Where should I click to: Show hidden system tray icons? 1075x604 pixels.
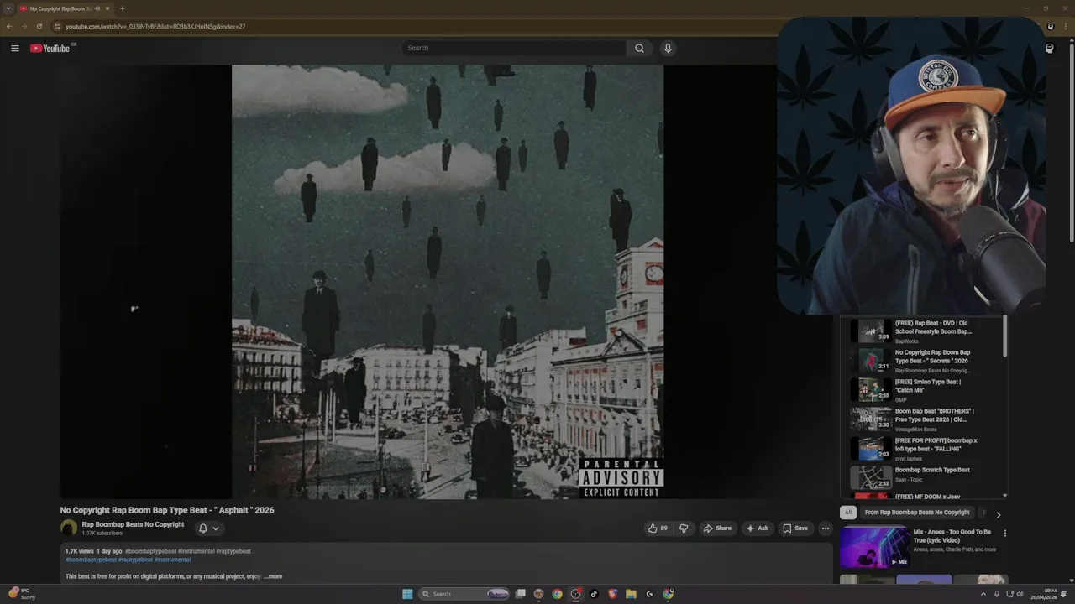983,594
